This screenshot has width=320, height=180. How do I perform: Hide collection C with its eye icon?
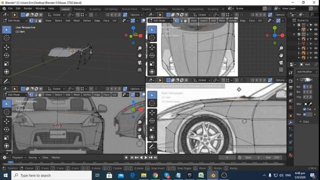(316, 25)
